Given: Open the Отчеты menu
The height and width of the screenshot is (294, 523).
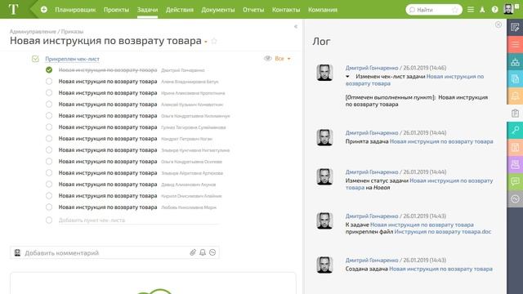Looking at the screenshot, I should tap(253, 10).
